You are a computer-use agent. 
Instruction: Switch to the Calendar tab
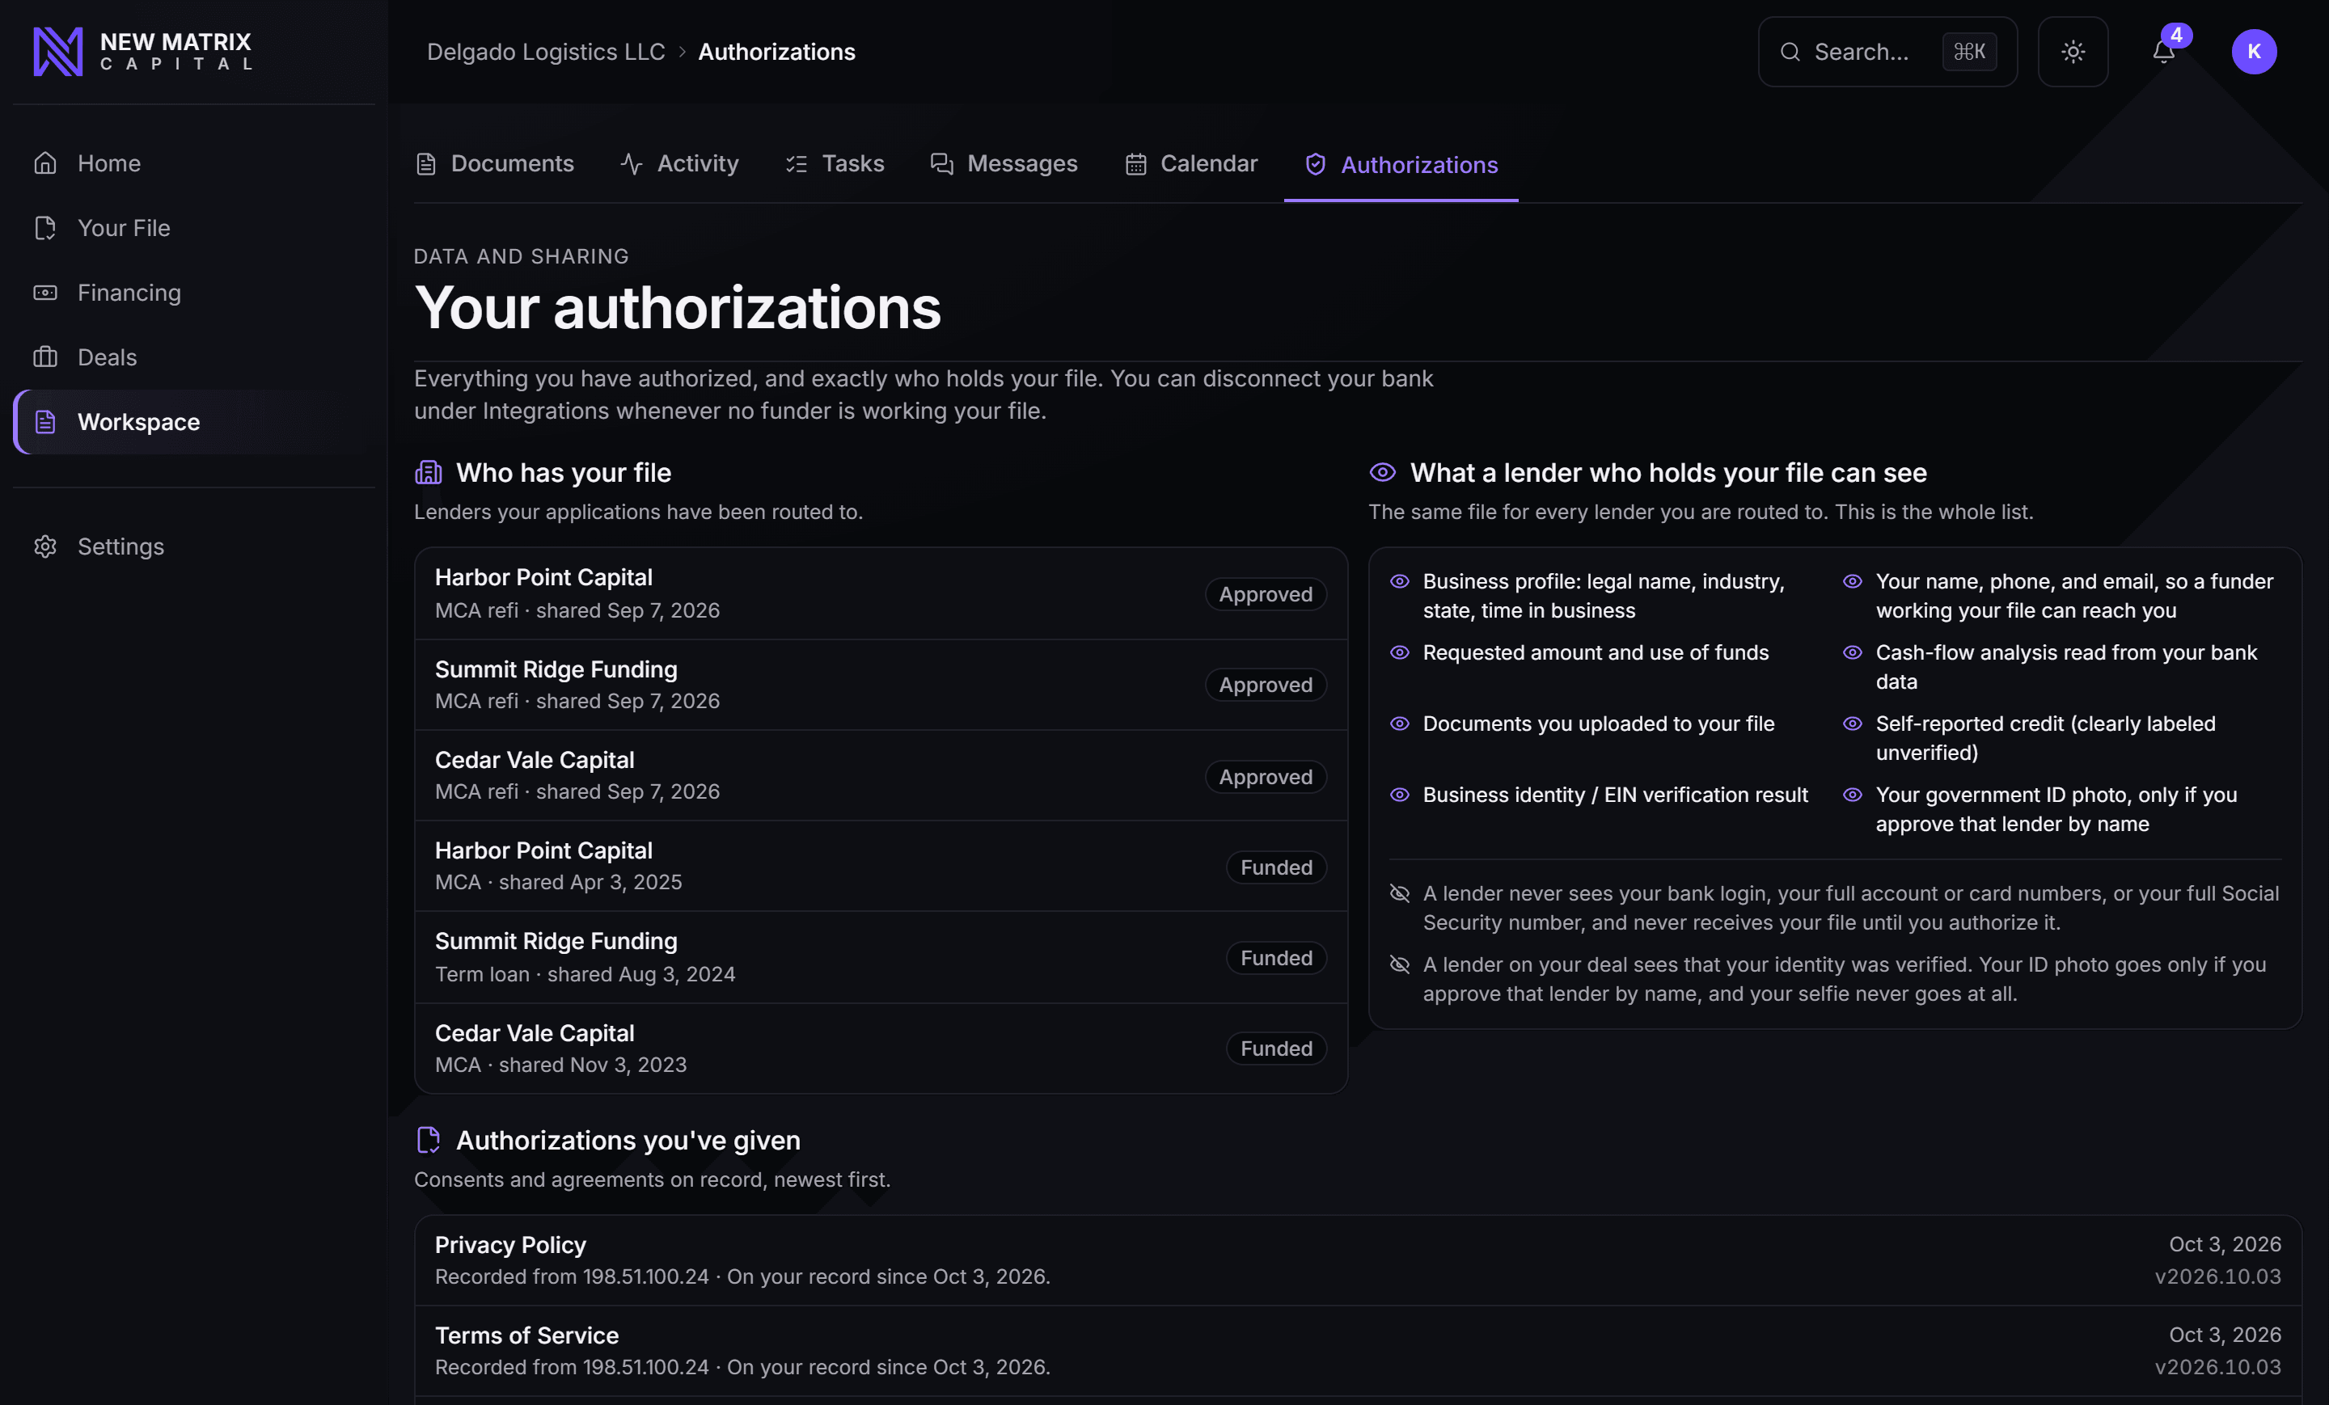(1191, 163)
